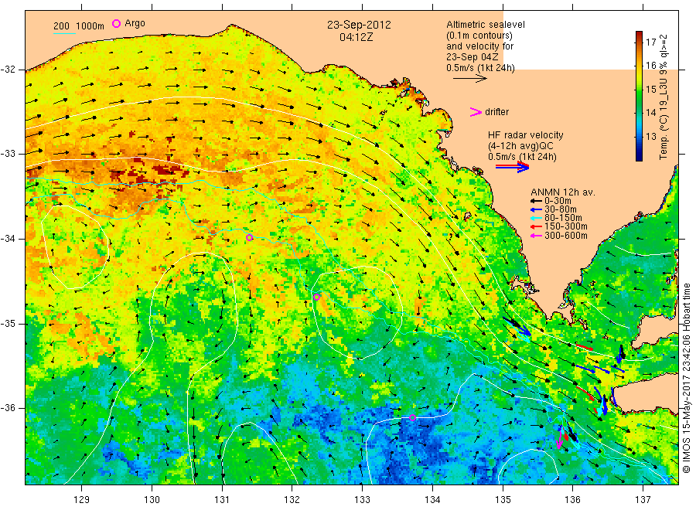Click the longitude axis label '131'
This screenshot has height=510, width=696.
(222, 500)
